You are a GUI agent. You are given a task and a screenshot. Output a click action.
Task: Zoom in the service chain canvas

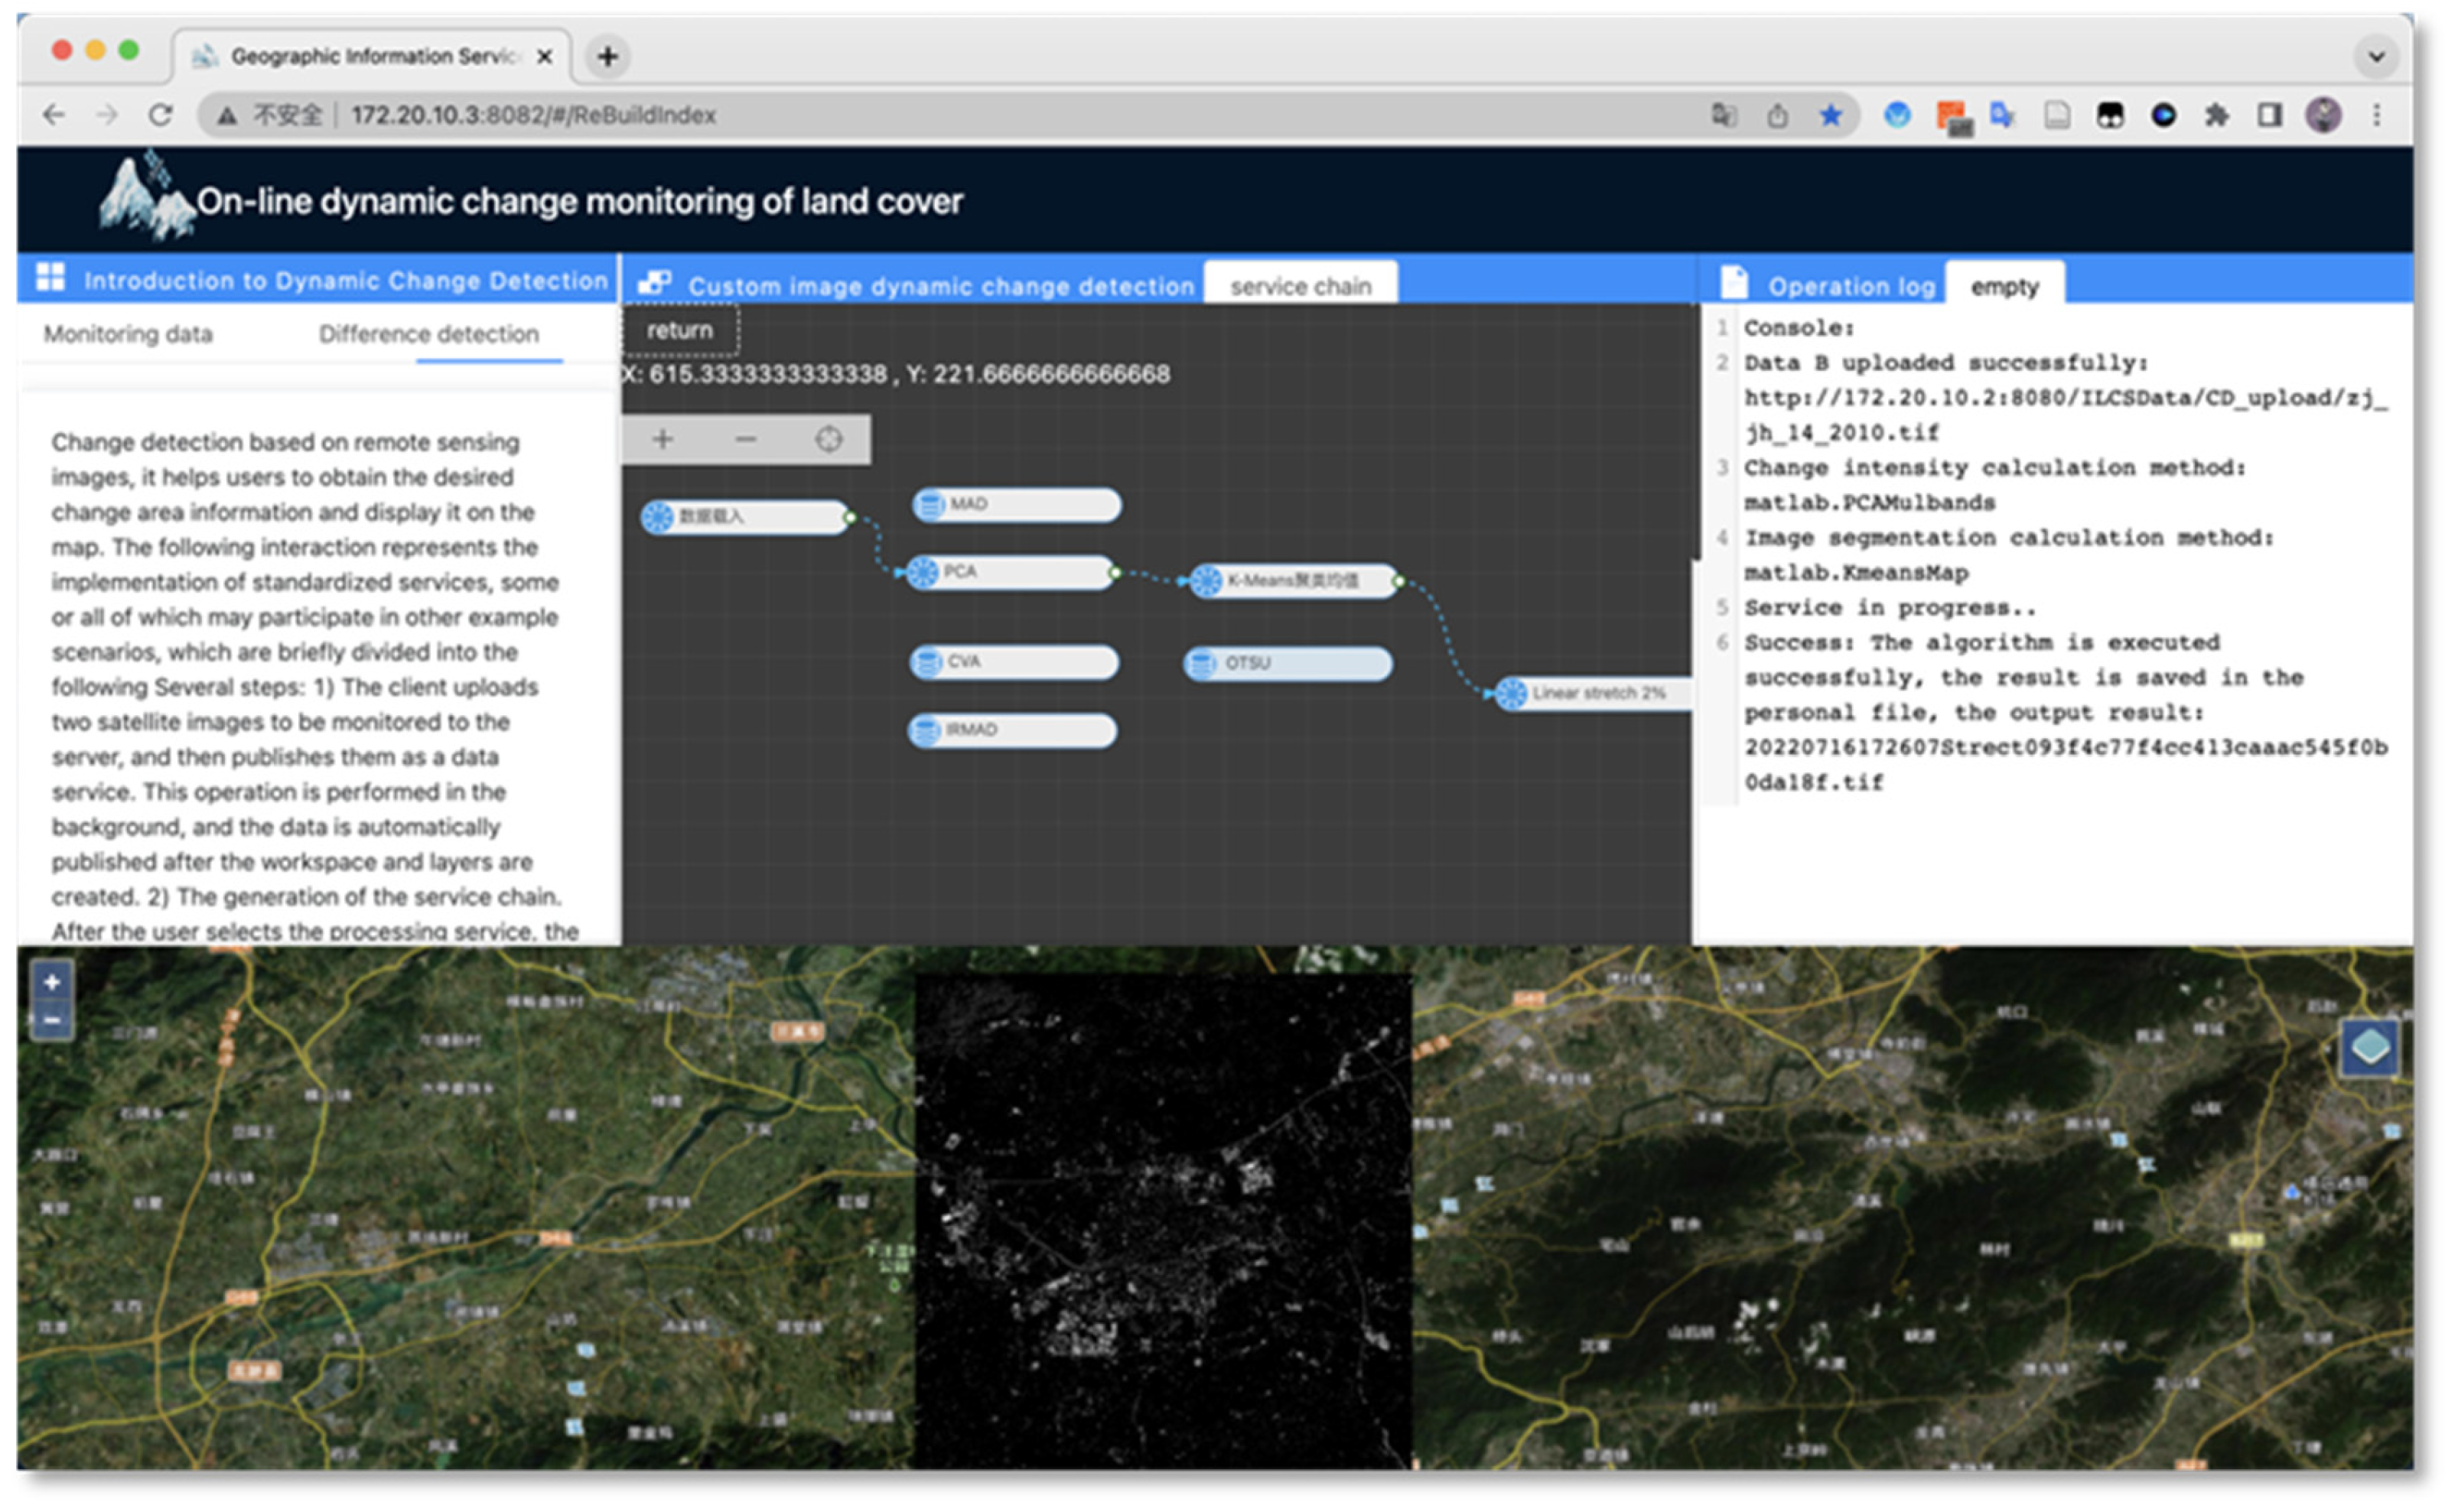pos(662,439)
